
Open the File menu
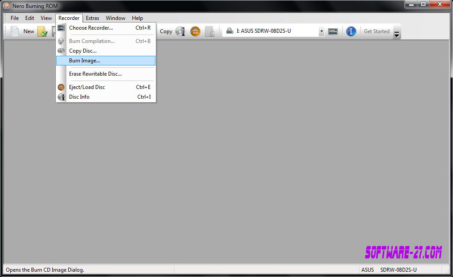tap(15, 18)
